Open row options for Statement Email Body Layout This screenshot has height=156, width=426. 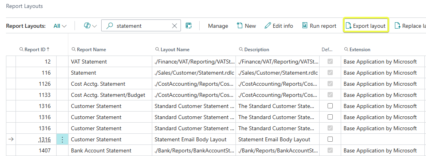pos(62,139)
